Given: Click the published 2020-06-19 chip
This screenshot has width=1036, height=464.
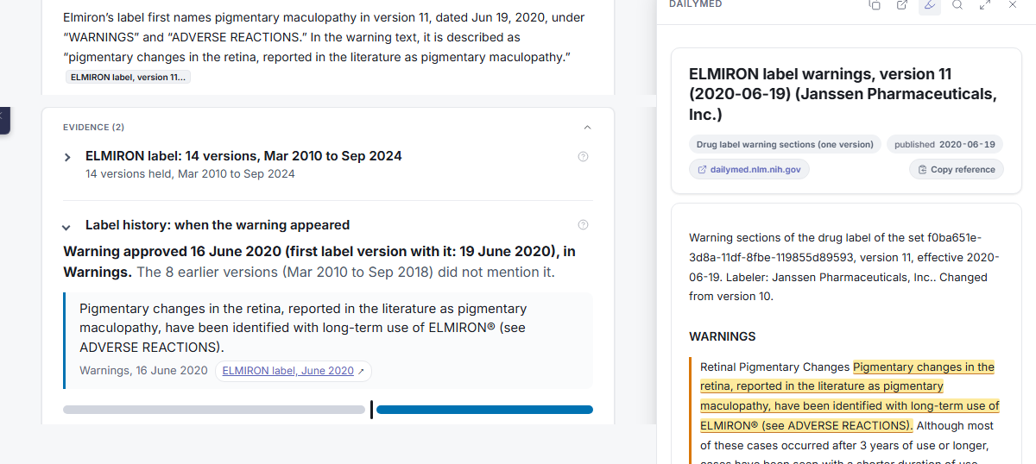Looking at the screenshot, I should [944, 144].
